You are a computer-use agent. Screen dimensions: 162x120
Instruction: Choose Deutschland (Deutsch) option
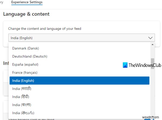point(30,56)
